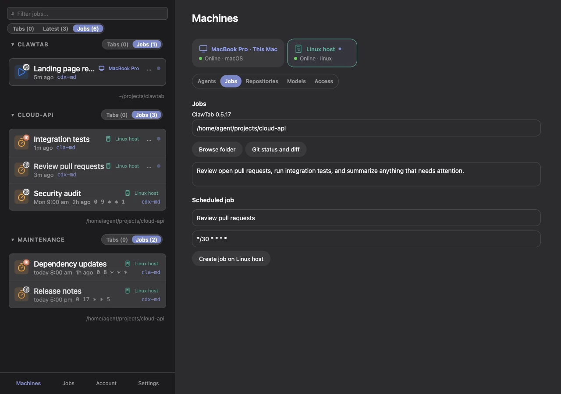Select Jobs (2) in the MAINTENANCE group
This screenshot has height=394, width=561.
click(x=146, y=239)
